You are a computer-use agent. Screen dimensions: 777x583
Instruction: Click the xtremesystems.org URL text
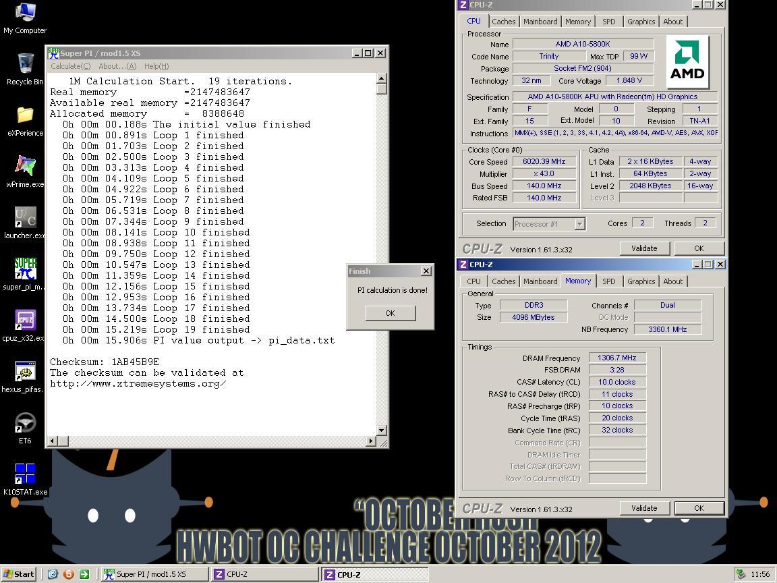pyautogui.click(x=138, y=384)
